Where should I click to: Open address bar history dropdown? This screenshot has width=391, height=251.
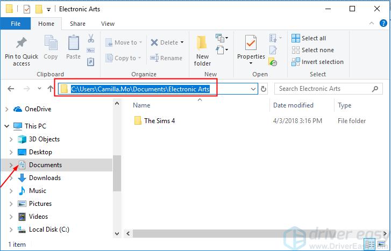coord(253,89)
